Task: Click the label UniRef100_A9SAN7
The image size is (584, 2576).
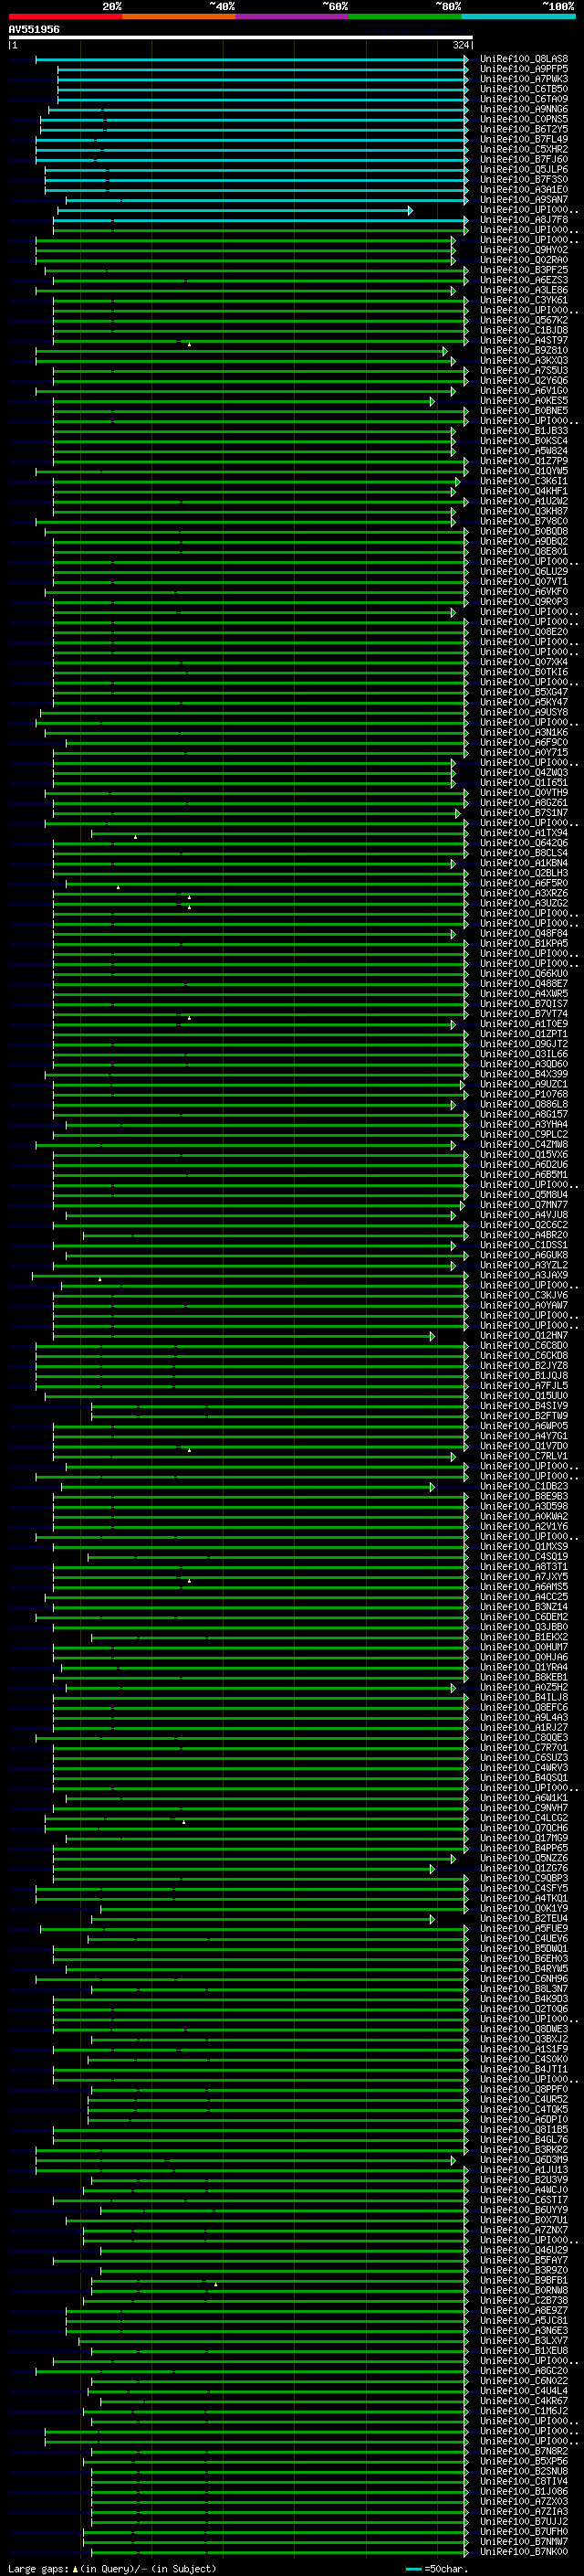Action: pos(524,199)
